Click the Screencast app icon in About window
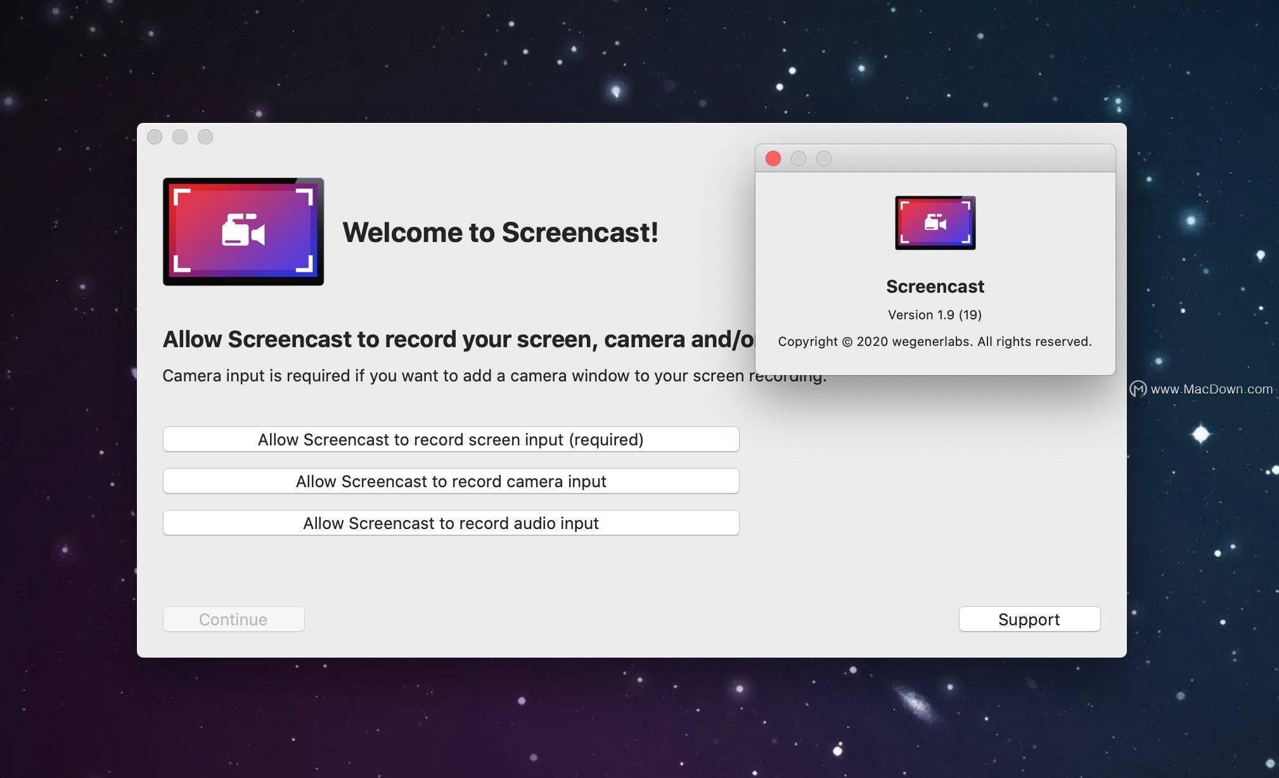The width and height of the screenshot is (1279, 778). tap(935, 222)
